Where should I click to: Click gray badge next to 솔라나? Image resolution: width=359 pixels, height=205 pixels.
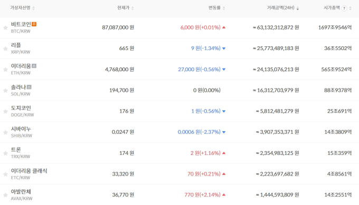tap(29, 87)
